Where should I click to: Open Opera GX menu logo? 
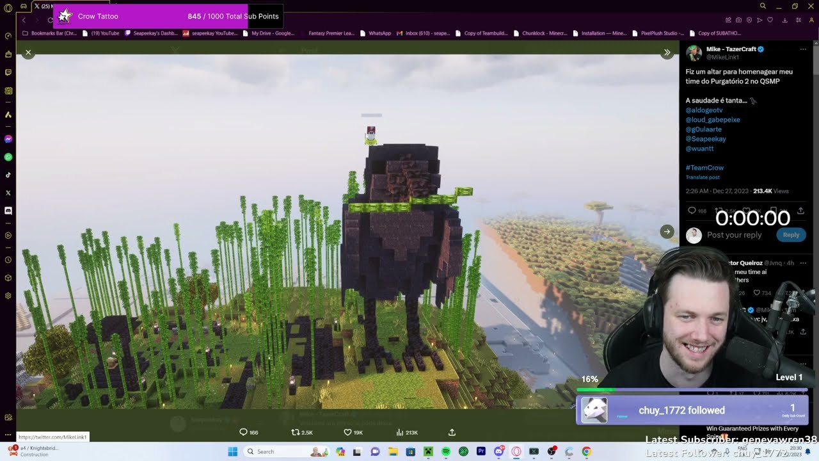8,8
